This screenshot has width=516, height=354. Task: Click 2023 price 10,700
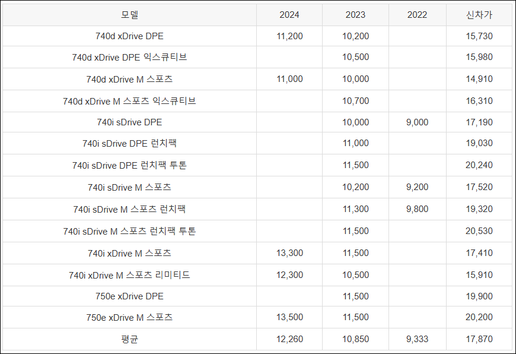(x=355, y=101)
